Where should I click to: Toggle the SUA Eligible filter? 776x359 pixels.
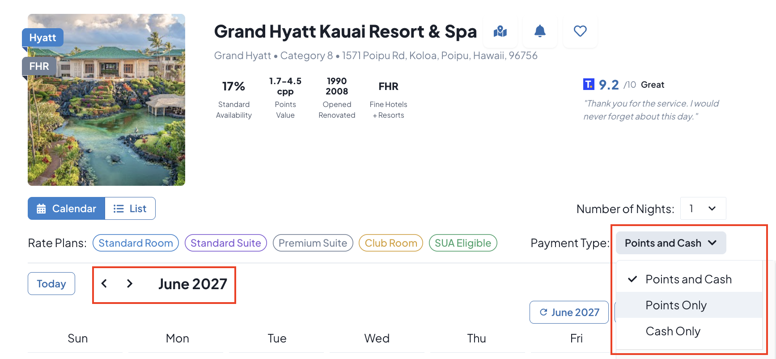(463, 243)
